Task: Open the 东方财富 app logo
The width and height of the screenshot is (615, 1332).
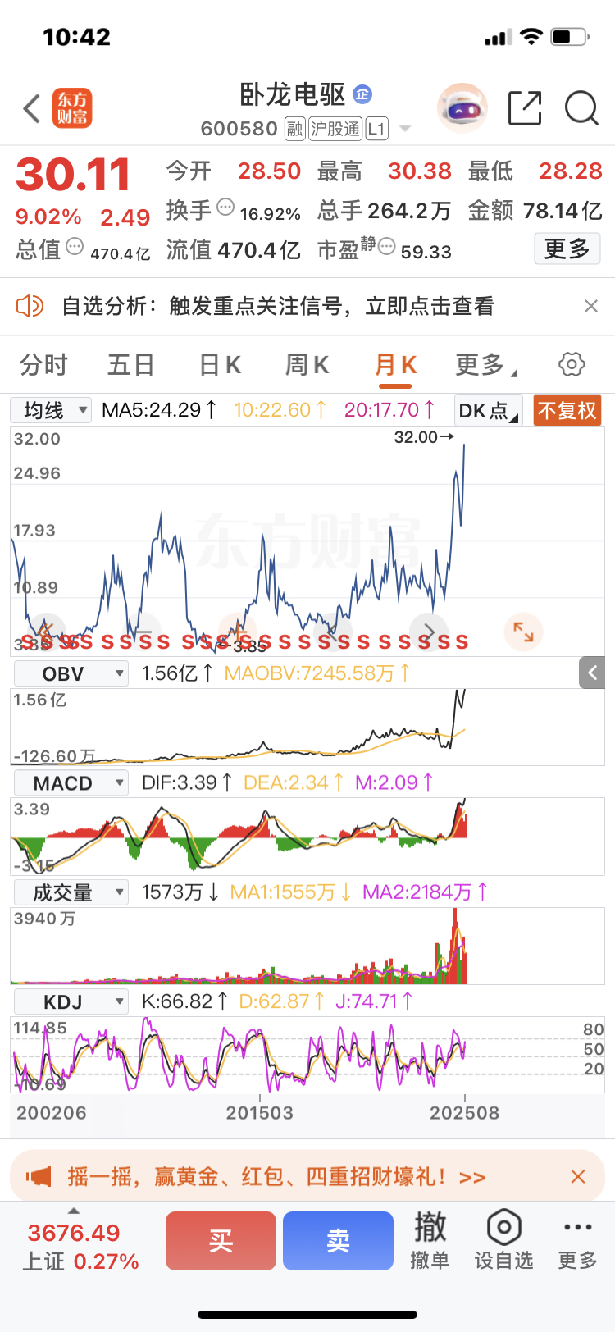Action: pos(72,108)
